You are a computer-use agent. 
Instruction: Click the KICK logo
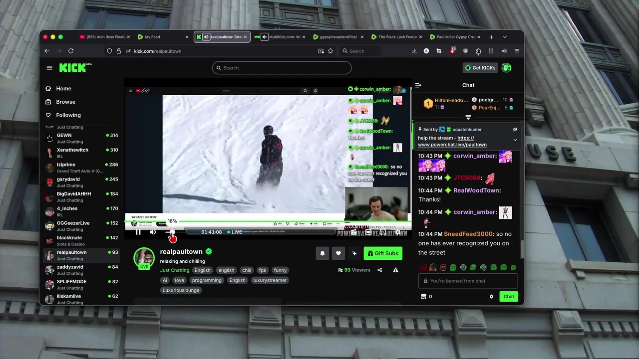coord(75,68)
